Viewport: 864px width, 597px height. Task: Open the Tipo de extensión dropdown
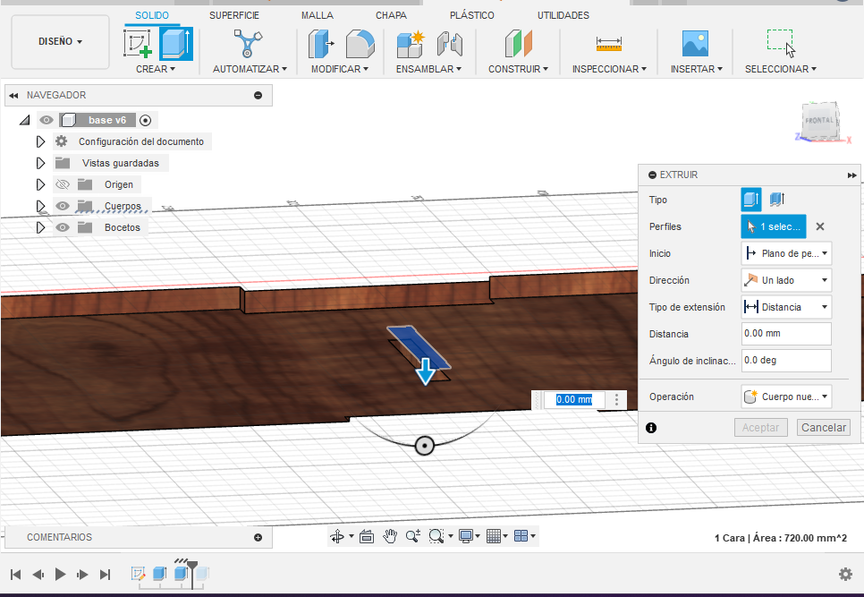tap(786, 307)
